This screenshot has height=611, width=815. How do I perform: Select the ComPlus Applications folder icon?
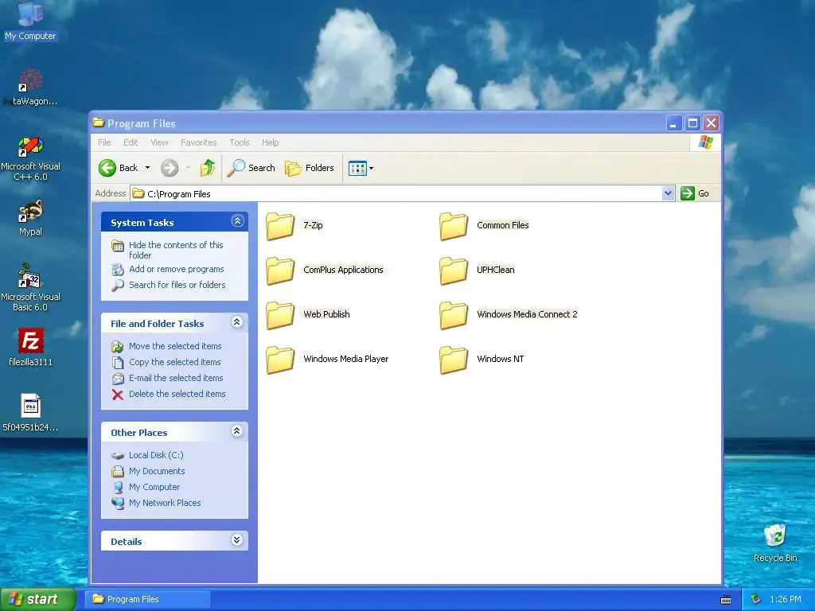pos(280,270)
